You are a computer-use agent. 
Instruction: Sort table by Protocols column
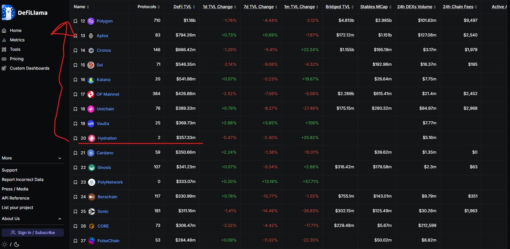149,7
